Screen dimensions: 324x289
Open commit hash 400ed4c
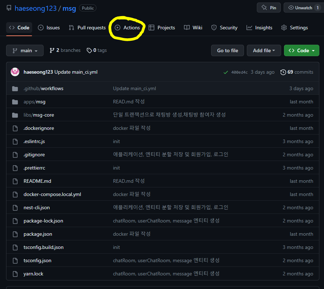click(239, 72)
